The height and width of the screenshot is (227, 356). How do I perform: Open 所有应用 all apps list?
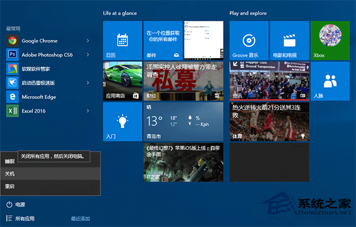pyautogui.click(x=20, y=219)
